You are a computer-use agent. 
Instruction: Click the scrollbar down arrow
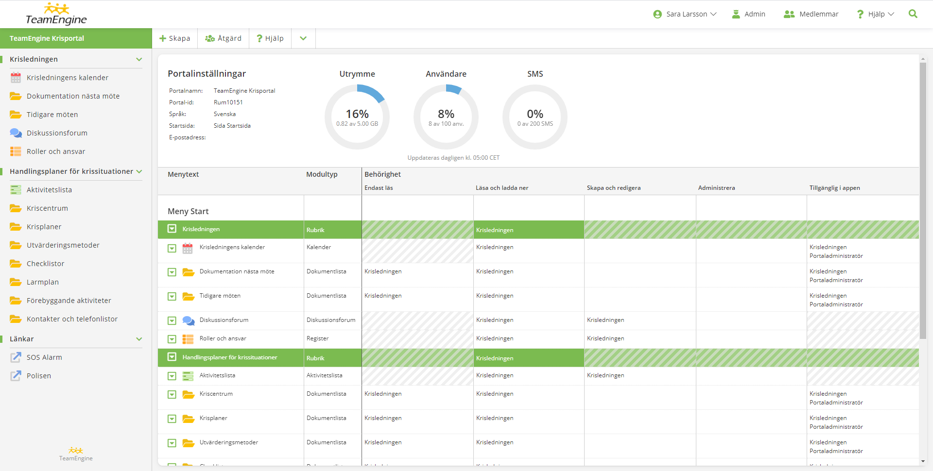coord(923,461)
